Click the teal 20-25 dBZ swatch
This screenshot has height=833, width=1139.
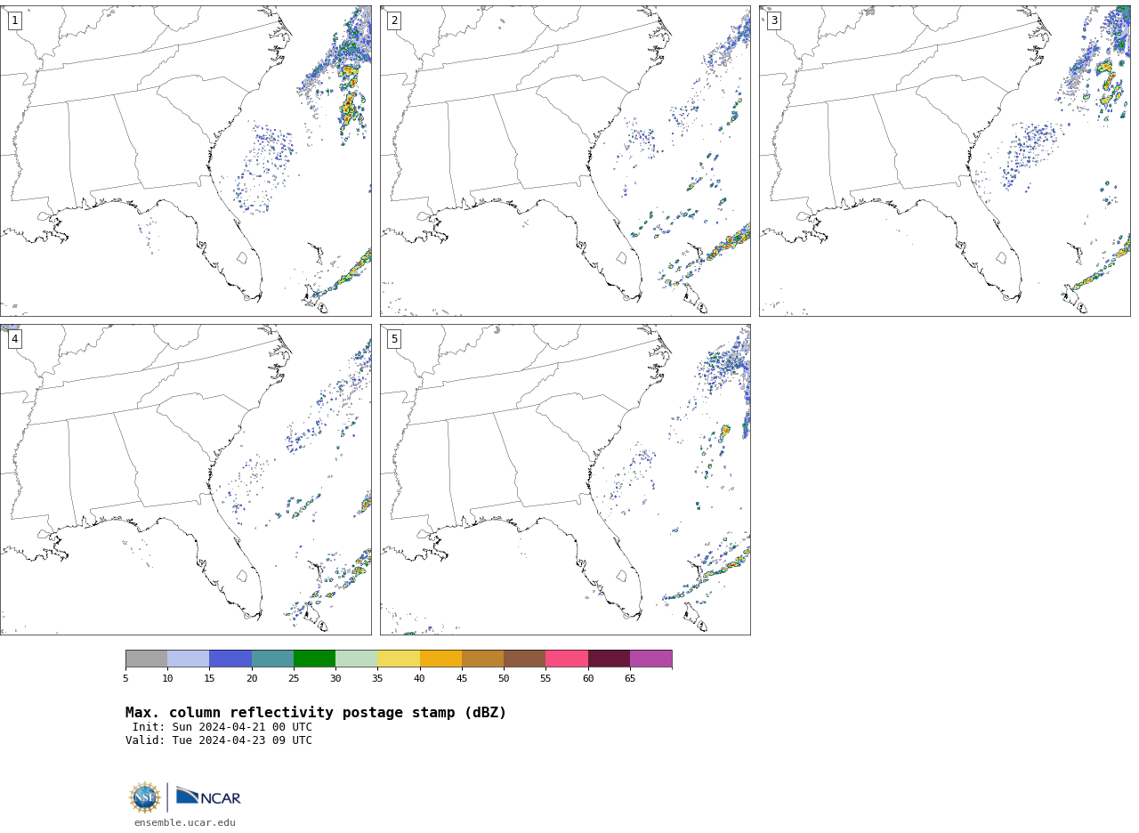[x=272, y=659]
